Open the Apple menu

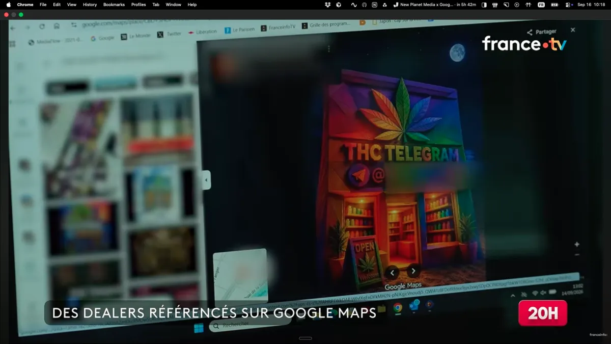tap(8, 5)
